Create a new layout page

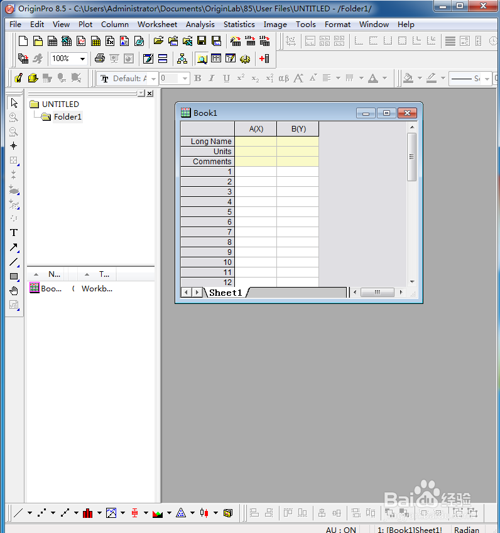tap(124, 41)
